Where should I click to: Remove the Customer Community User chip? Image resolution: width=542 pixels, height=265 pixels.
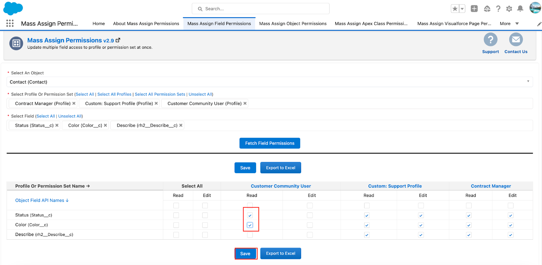(x=245, y=103)
